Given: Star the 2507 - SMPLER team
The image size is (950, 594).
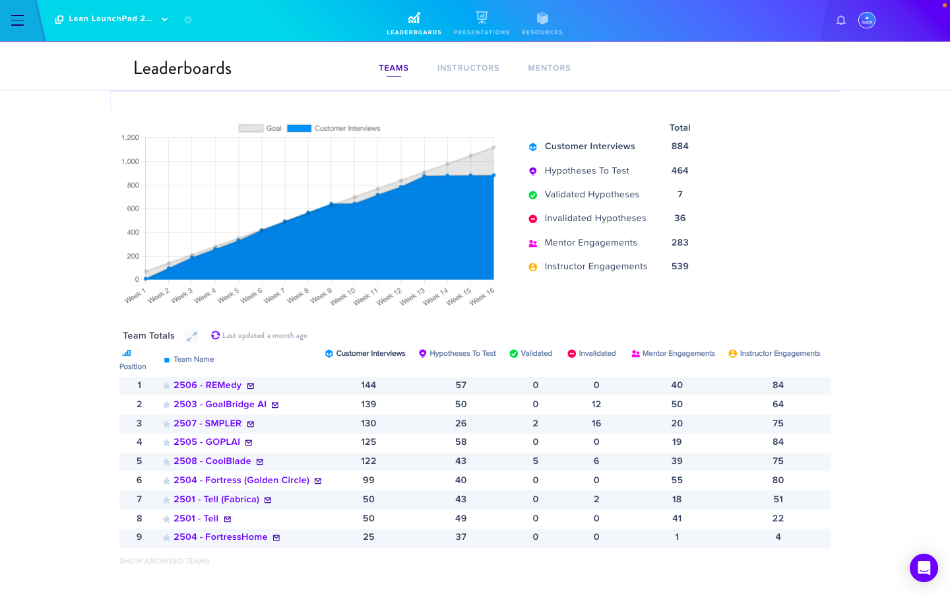Looking at the screenshot, I should [167, 424].
